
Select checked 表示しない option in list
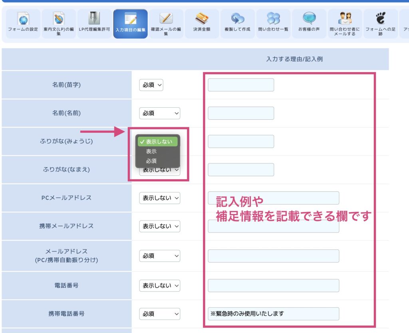[x=157, y=142]
